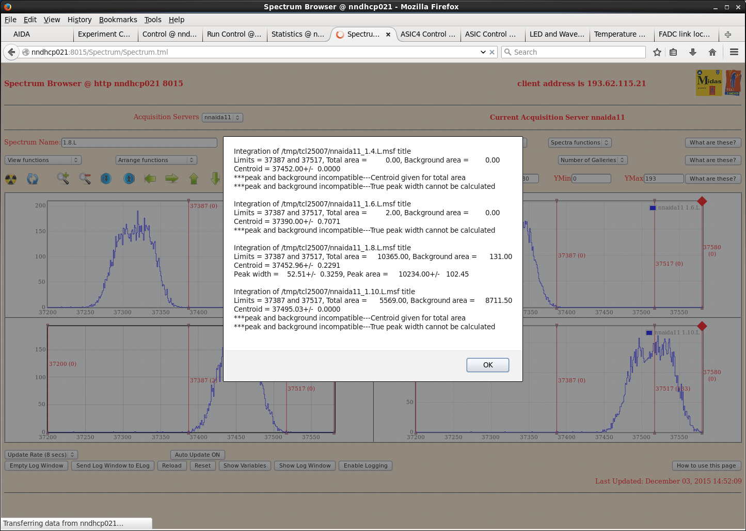This screenshot has width=746, height=531.
Task: Click the radiation hazard icon
Action: point(11,179)
